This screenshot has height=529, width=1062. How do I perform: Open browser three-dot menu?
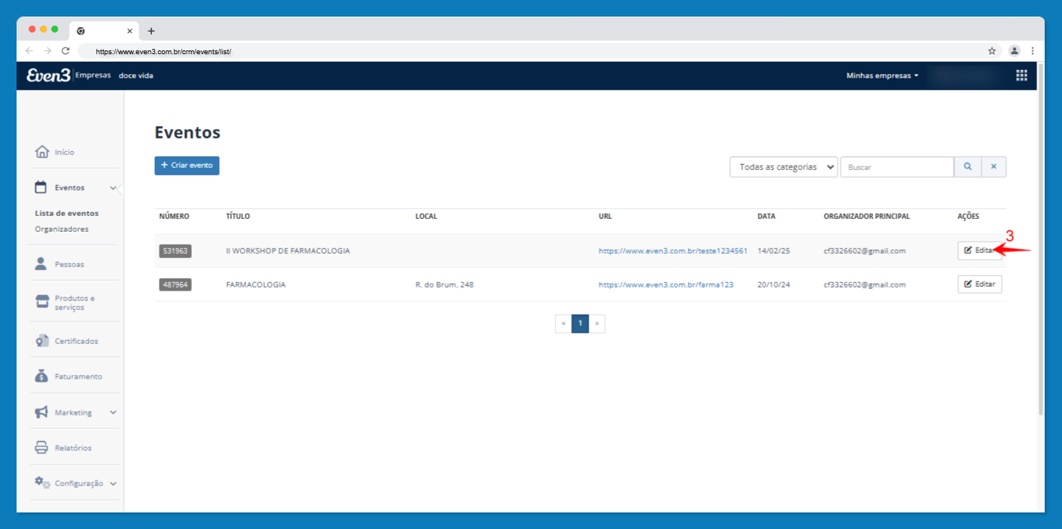point(1033,51)
